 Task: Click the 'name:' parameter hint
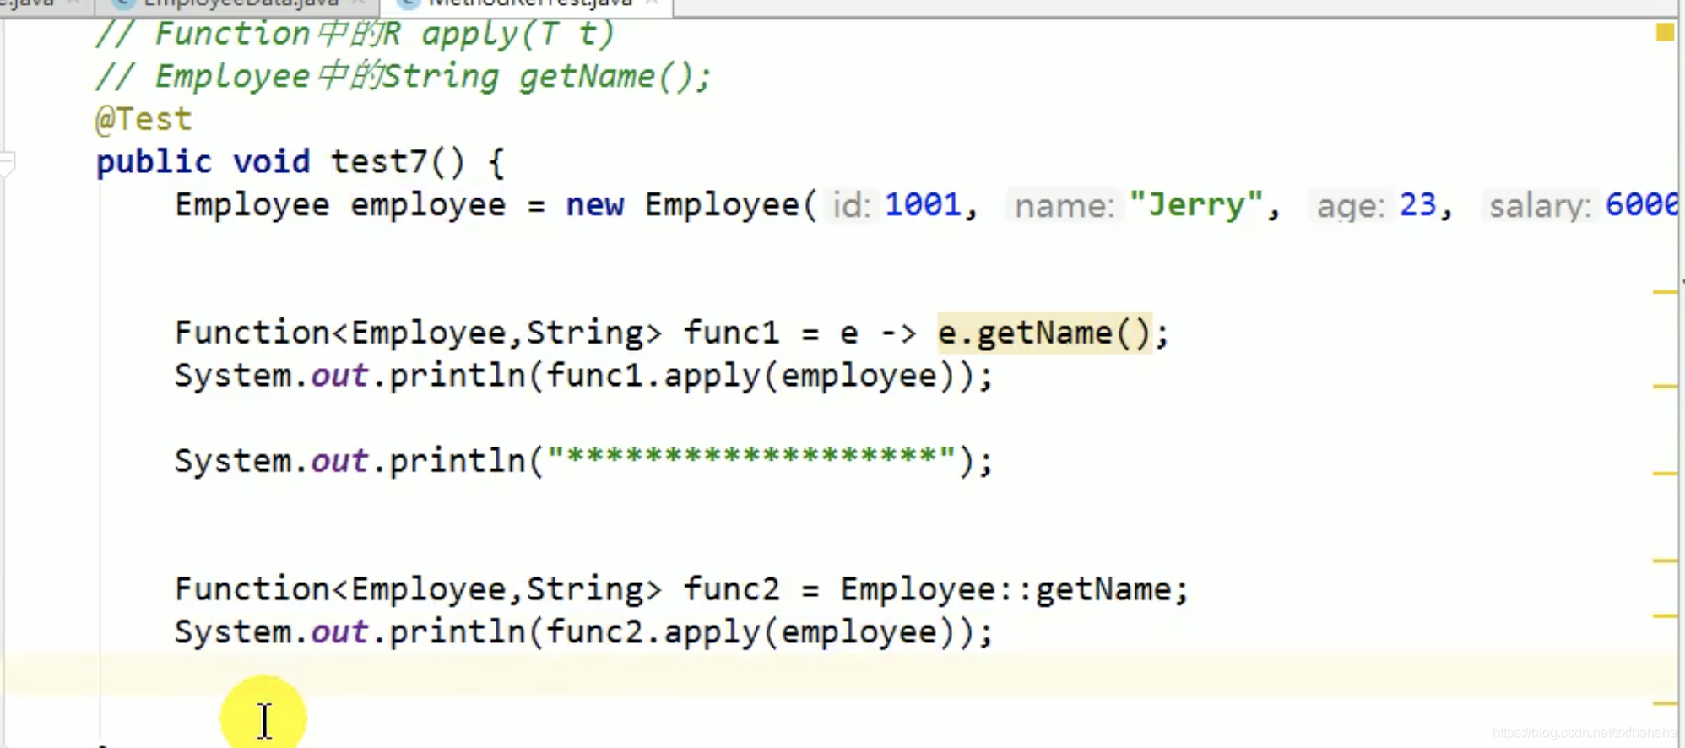point(1064,205)
